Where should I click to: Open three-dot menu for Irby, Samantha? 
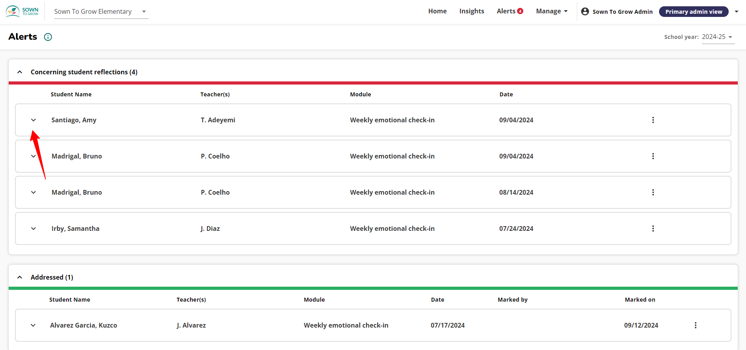pyautogui.click(x=653, y=228)
